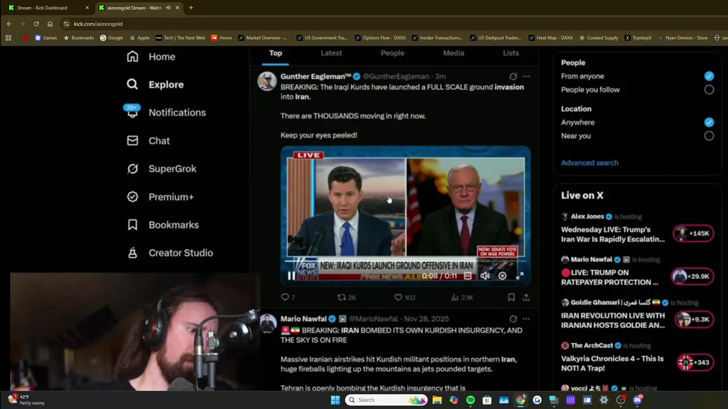Switch to the Media search tab
The width and height of the screenshot is (728, 409).
453,53
